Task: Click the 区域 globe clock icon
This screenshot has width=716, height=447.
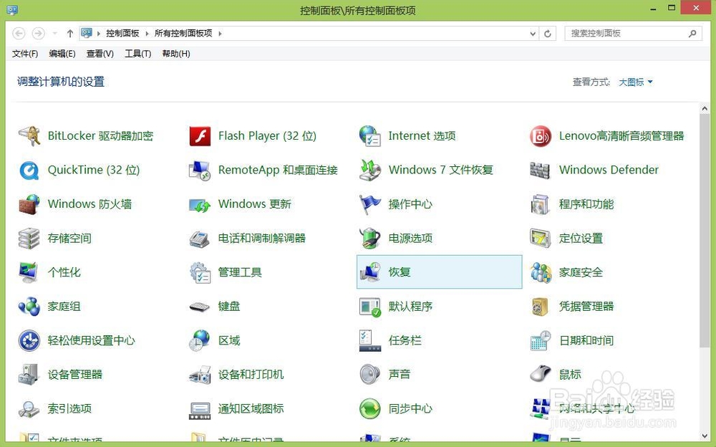Action: (x=200, y=340)
